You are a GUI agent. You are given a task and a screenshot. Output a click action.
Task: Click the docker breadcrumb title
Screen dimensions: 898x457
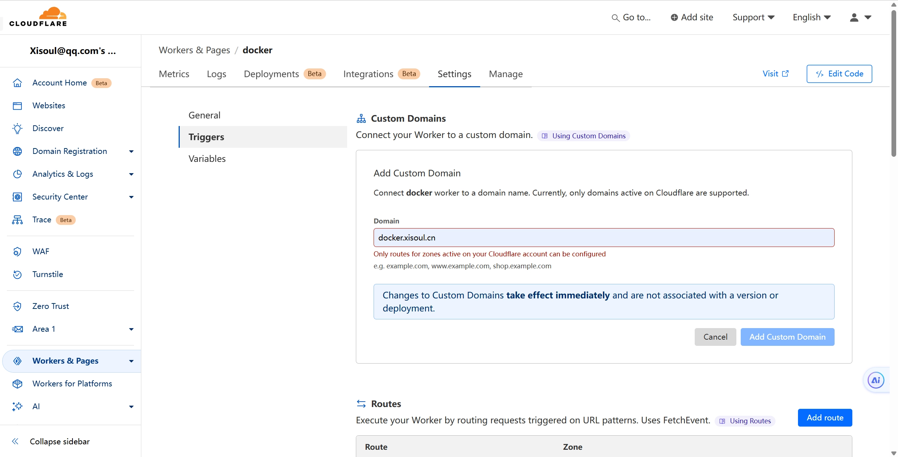click(257, 50)
